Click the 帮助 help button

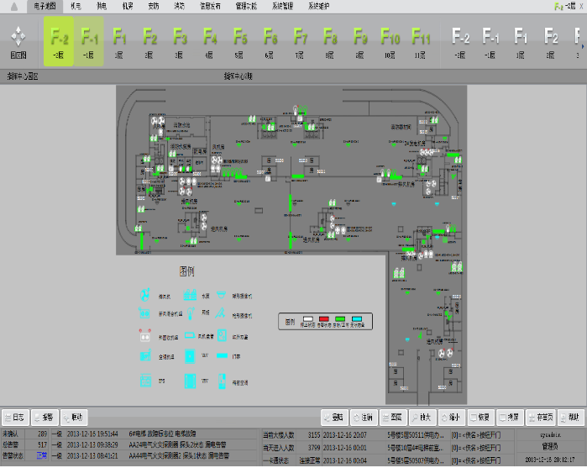570,418
